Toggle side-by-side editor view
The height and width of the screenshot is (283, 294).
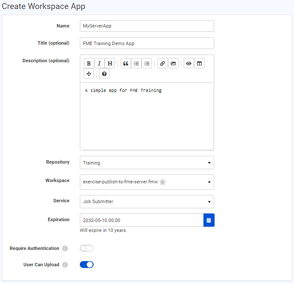(x=200, y=64)
